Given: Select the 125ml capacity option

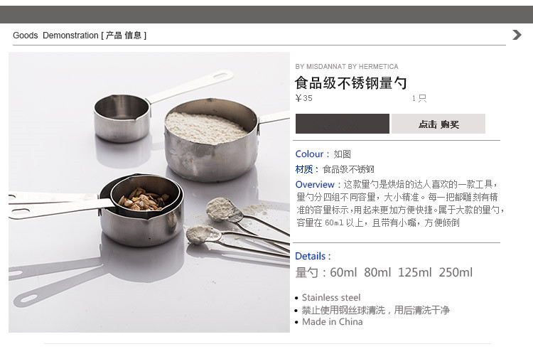Looking at the screenshot, I should tap(415, 272).
